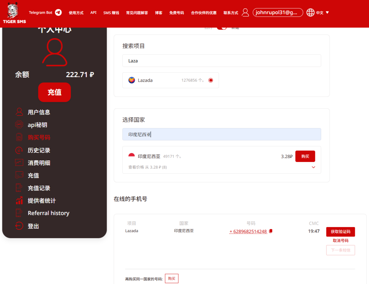Viewport: 369px width, 284px height.
Task: Click the 1276856 个 Lazada count
Action: 193,80
